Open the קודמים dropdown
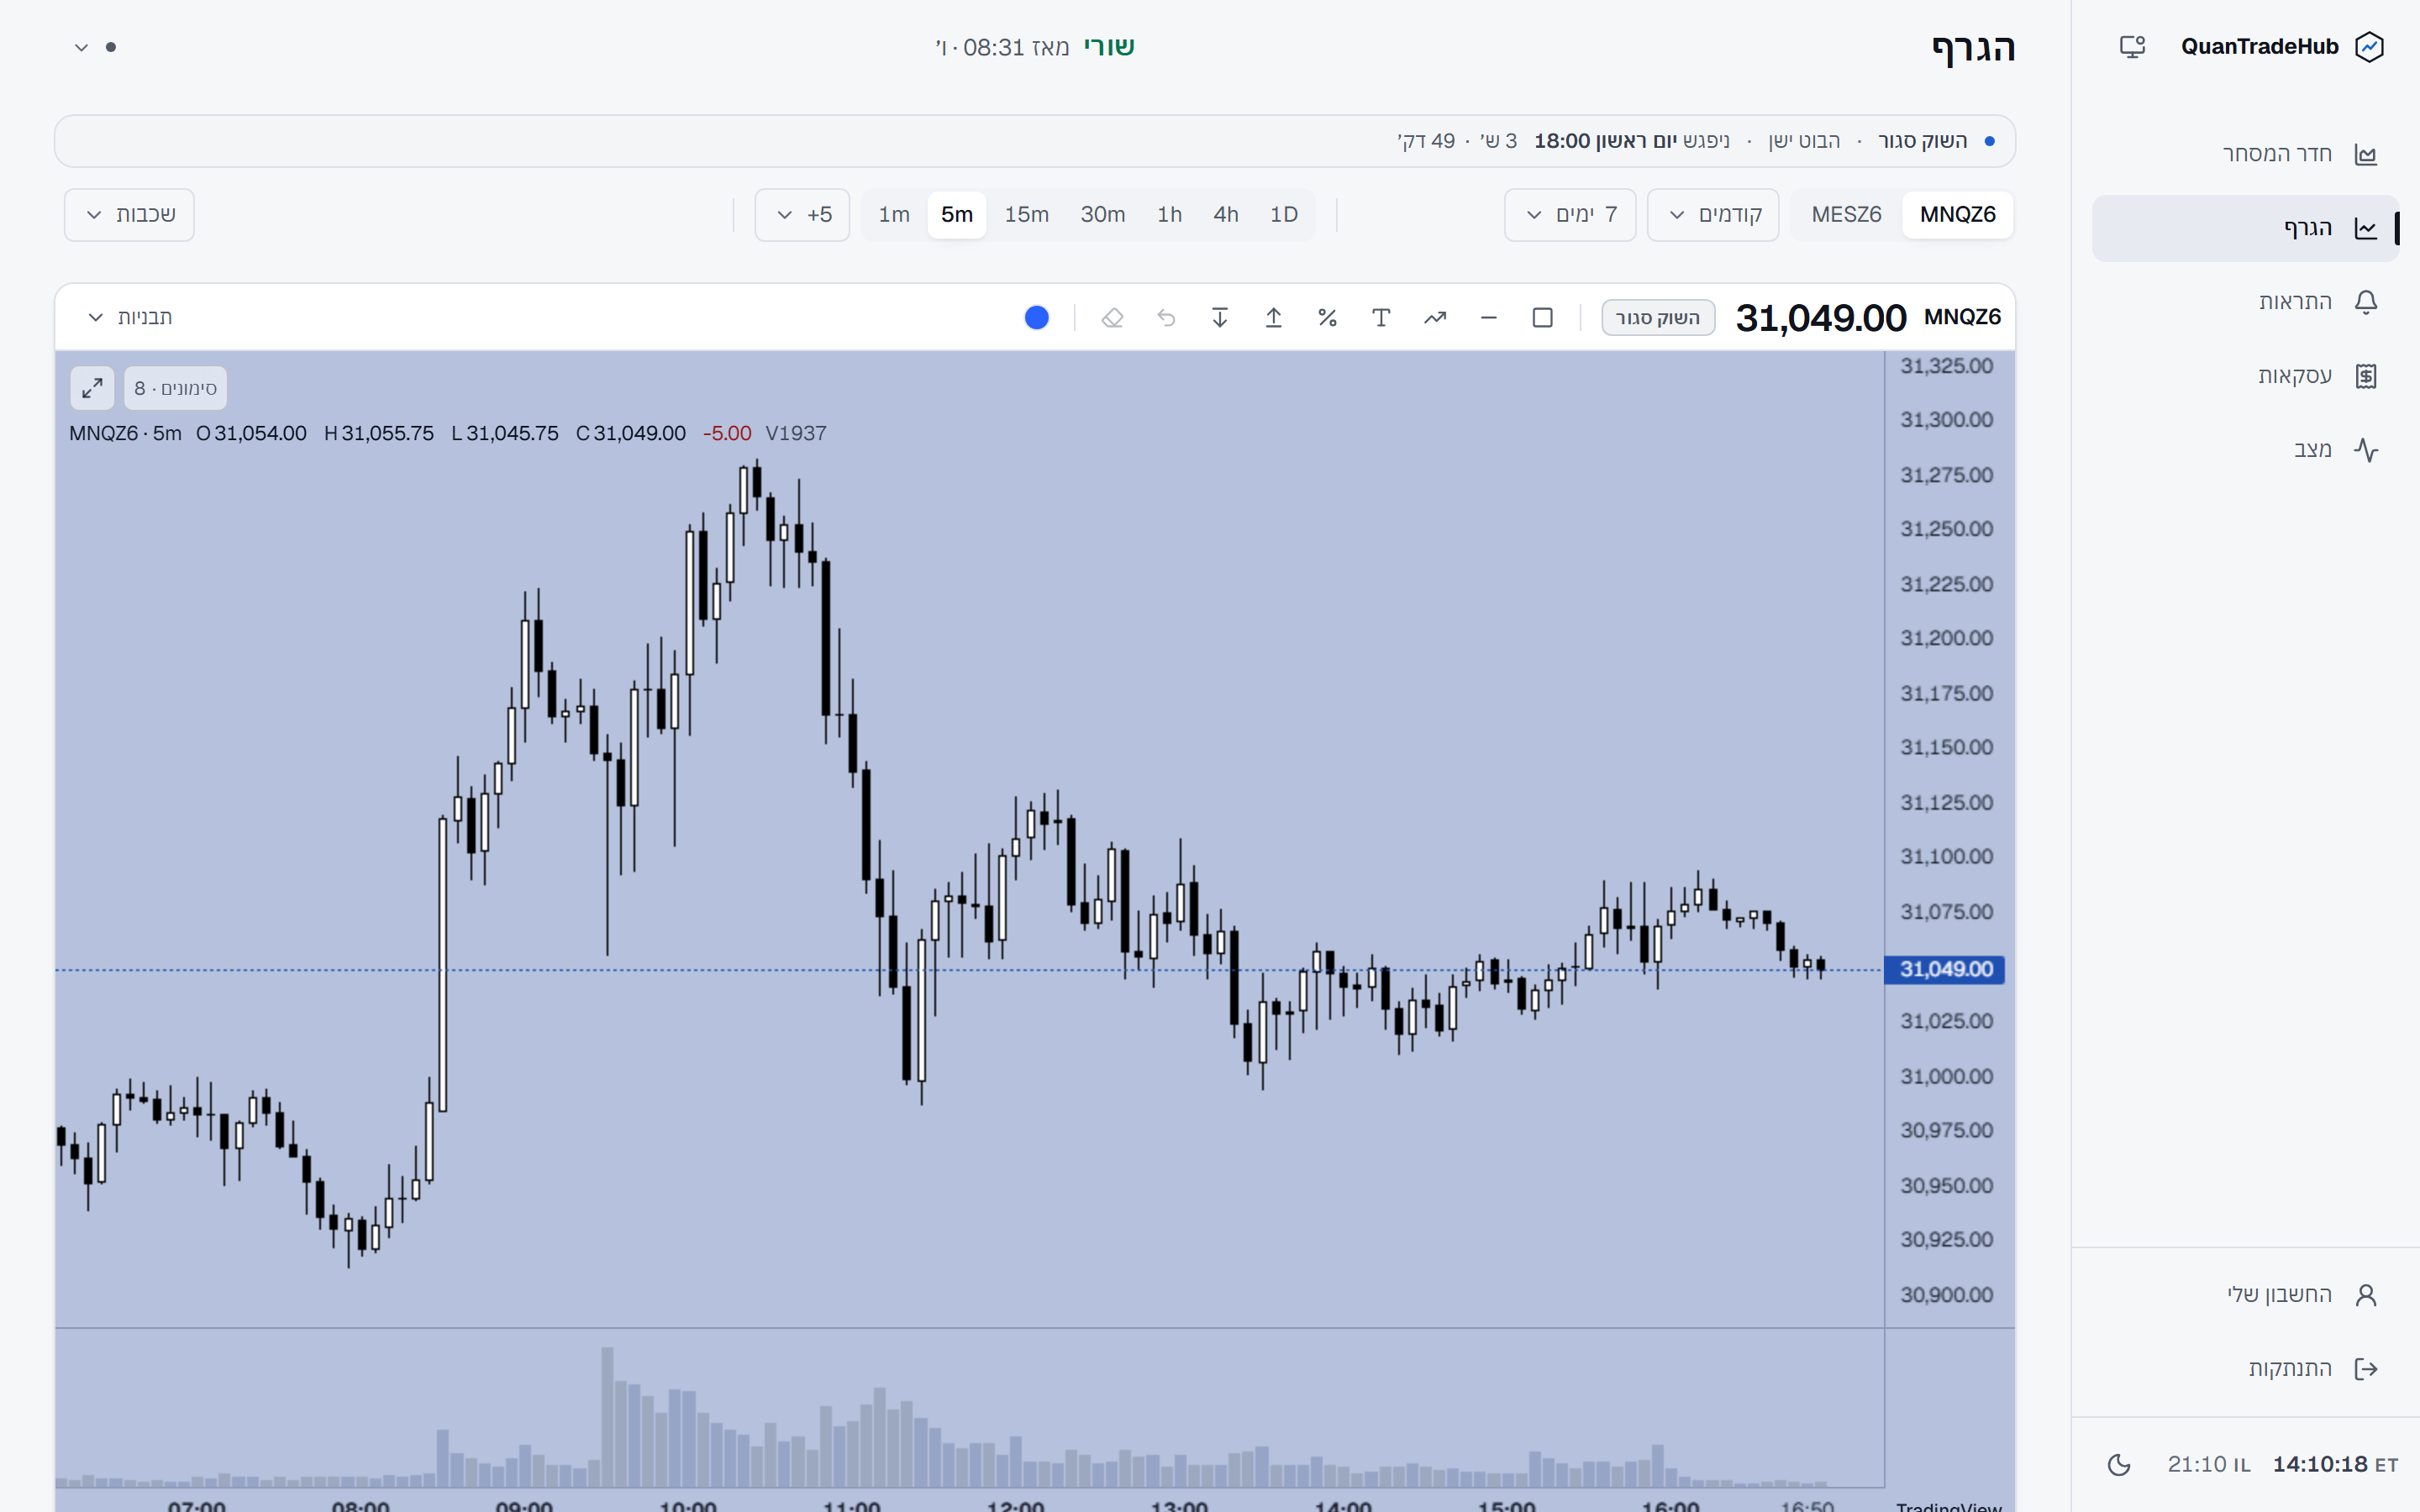The height and width of the screenshot is (1512, 2420). (1713, 215)
